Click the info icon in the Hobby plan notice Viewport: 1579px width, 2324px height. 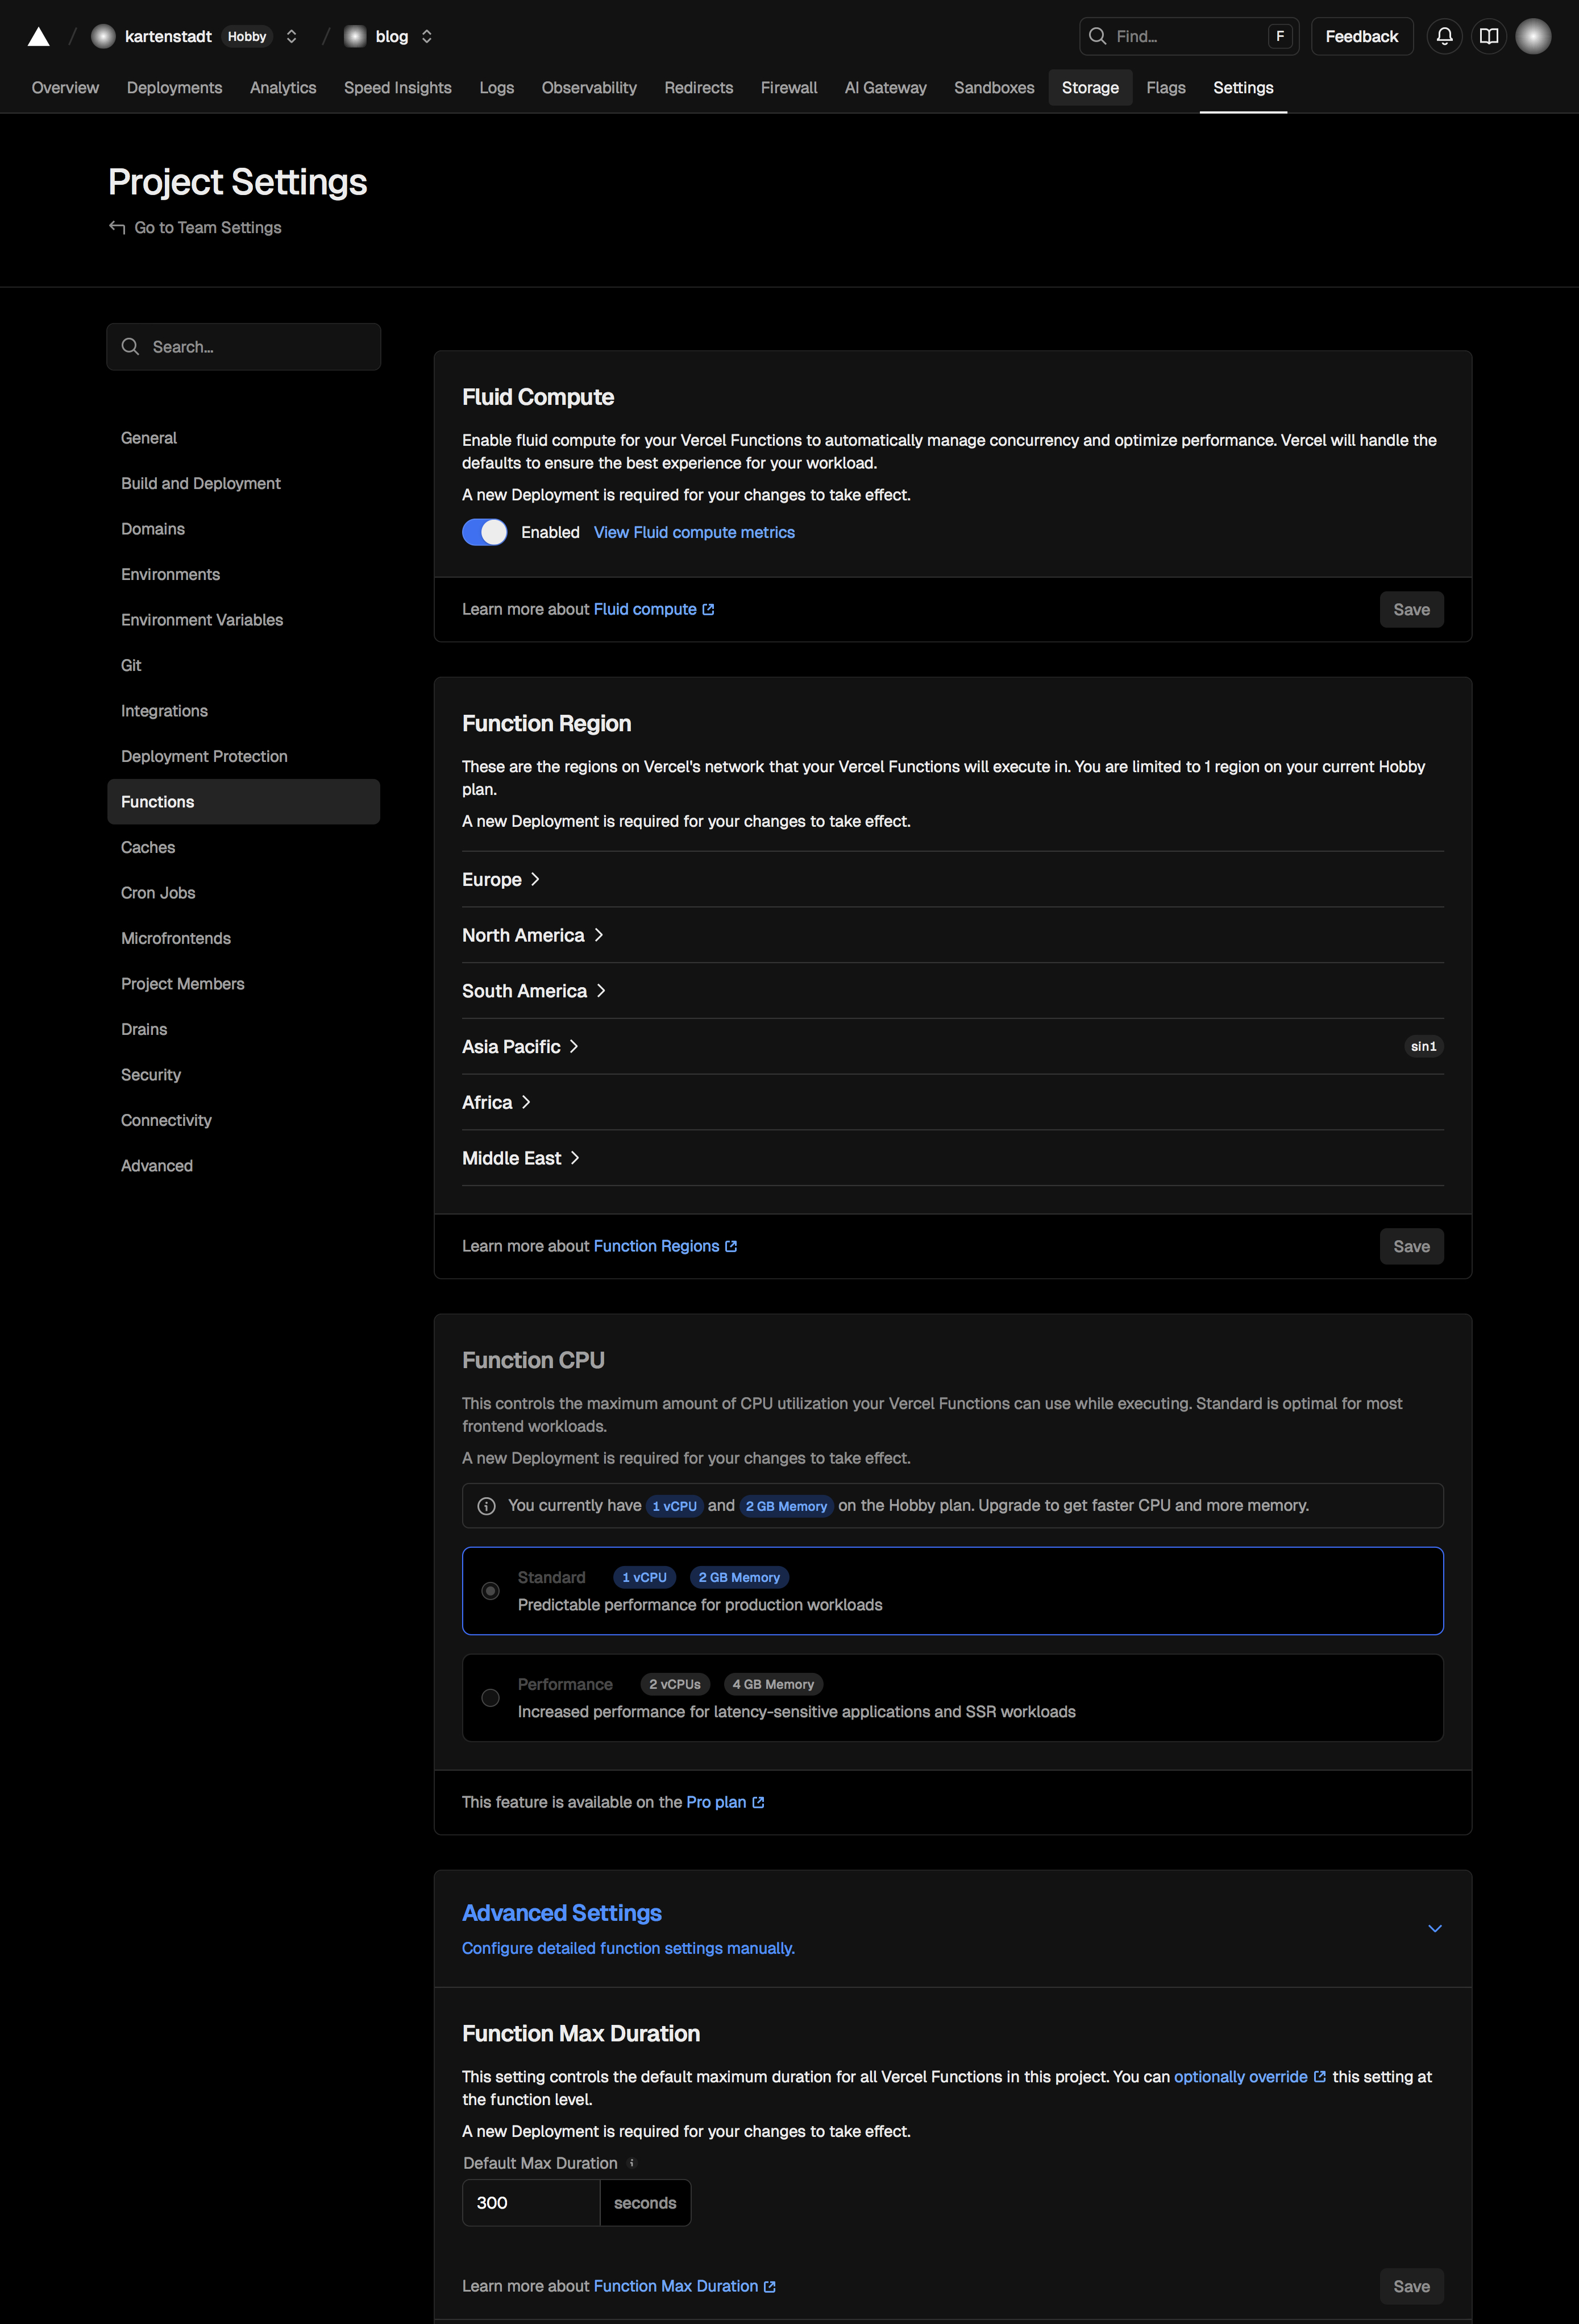coord(487,1506)
